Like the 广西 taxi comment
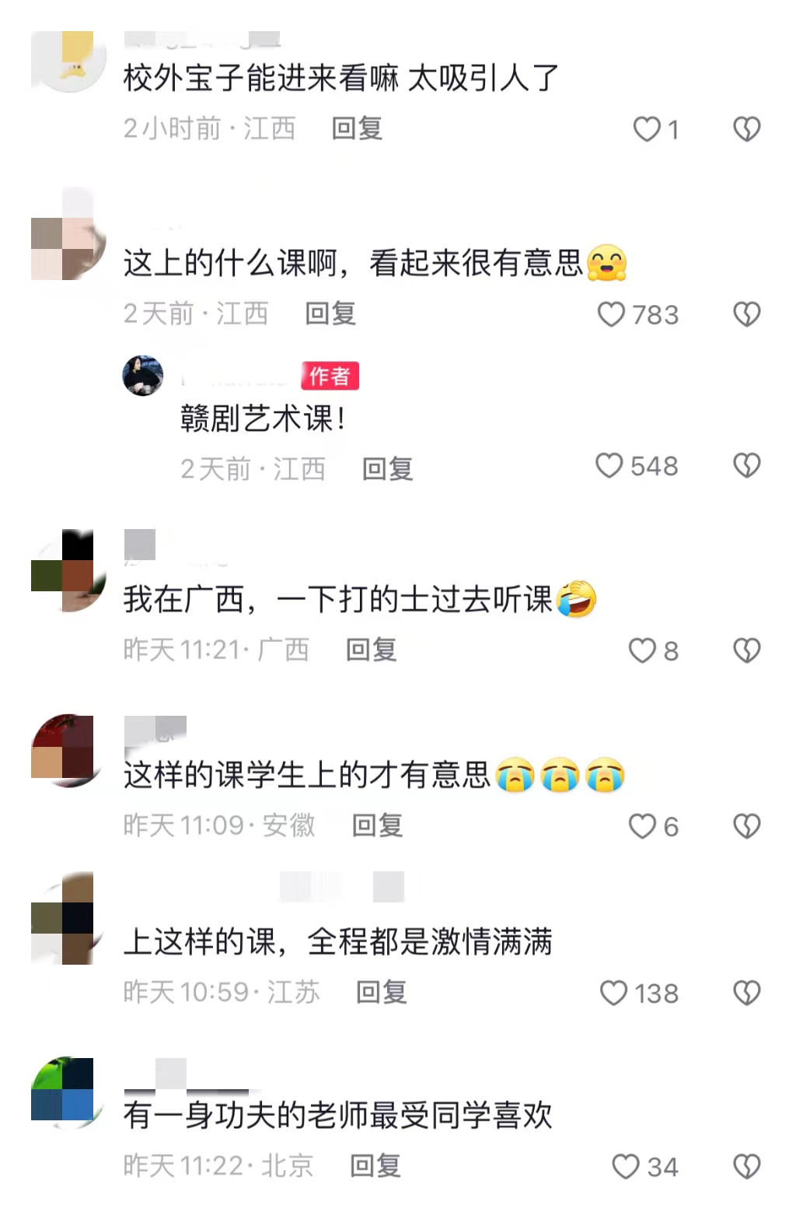The image size is (796, 1209). [642, 650]
